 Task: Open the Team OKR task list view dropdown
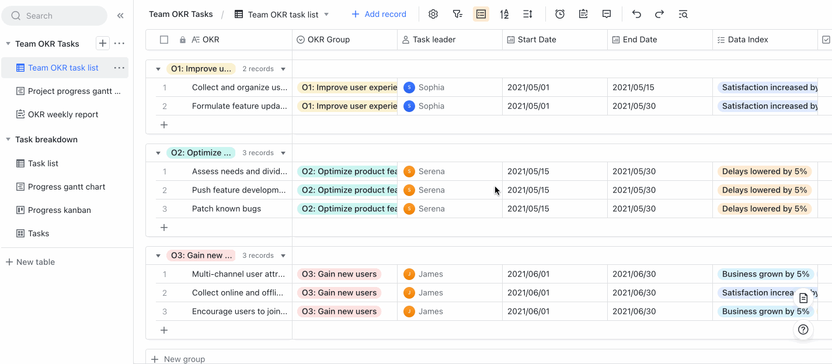coord(326,14)
